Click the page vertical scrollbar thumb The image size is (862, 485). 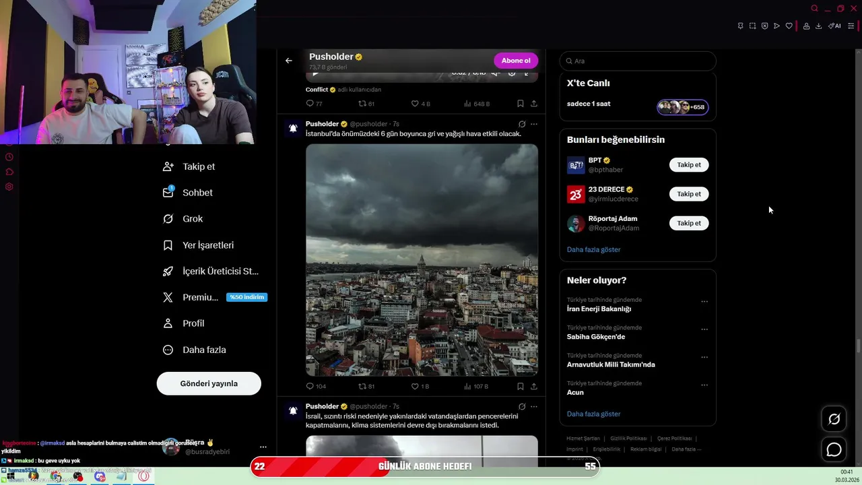coord(858,346)
